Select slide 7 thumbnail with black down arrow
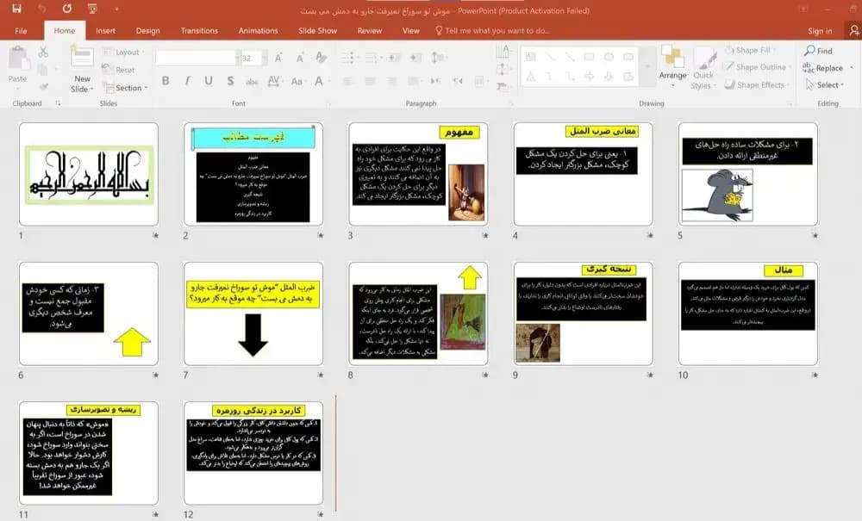 pyautogui.click(x=253, y=313)
